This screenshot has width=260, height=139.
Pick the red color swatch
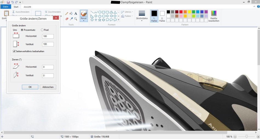[181, 12]
